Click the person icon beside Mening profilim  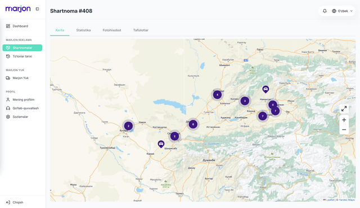pyautogui.click(x=8, y=100)
